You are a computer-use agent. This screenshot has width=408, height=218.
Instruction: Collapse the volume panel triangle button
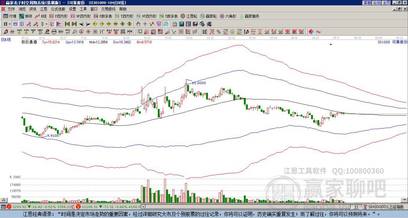pyautogui.click(x=4, y=200)
